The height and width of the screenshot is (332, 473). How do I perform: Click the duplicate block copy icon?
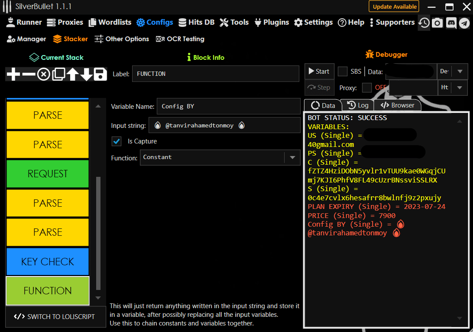pyautogui.click(x=58, y=75)
